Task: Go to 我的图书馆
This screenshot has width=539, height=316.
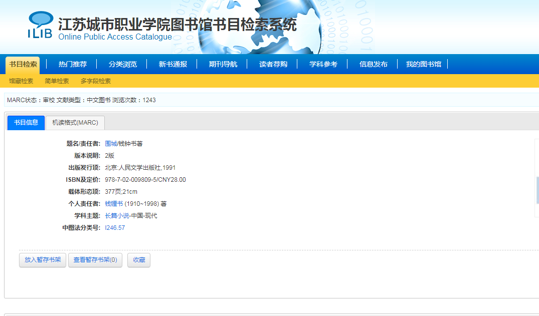Action: [x=424, y=64]
